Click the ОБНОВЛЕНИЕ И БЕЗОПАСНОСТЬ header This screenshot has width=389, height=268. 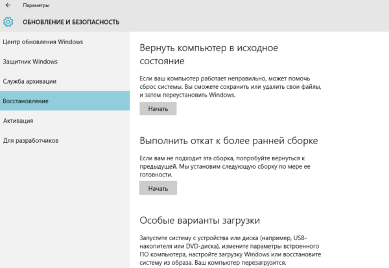(71, 22)
